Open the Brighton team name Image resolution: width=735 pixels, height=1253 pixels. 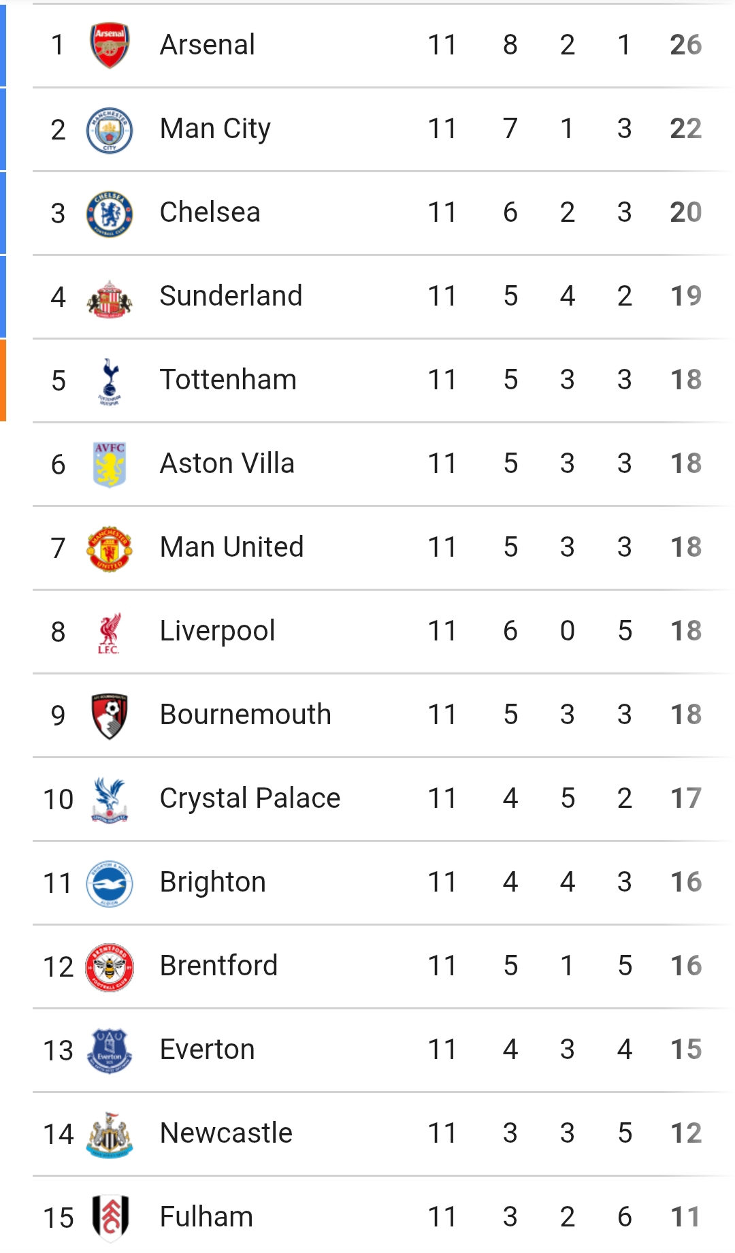coord(212,882)
